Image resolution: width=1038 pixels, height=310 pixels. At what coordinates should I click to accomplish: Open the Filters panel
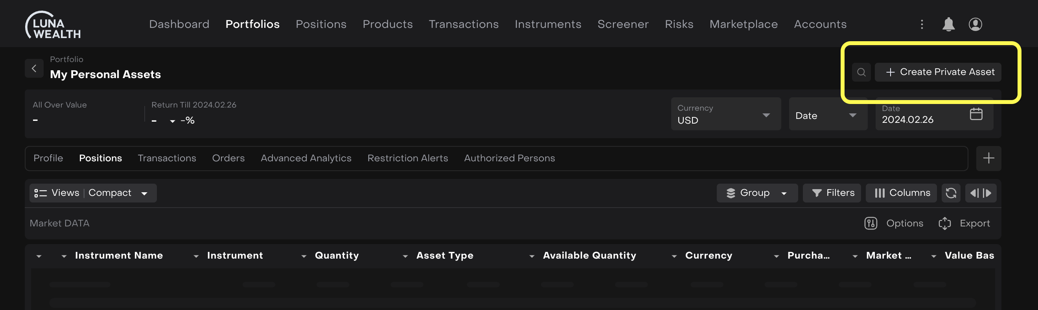(x=832, y=193)
